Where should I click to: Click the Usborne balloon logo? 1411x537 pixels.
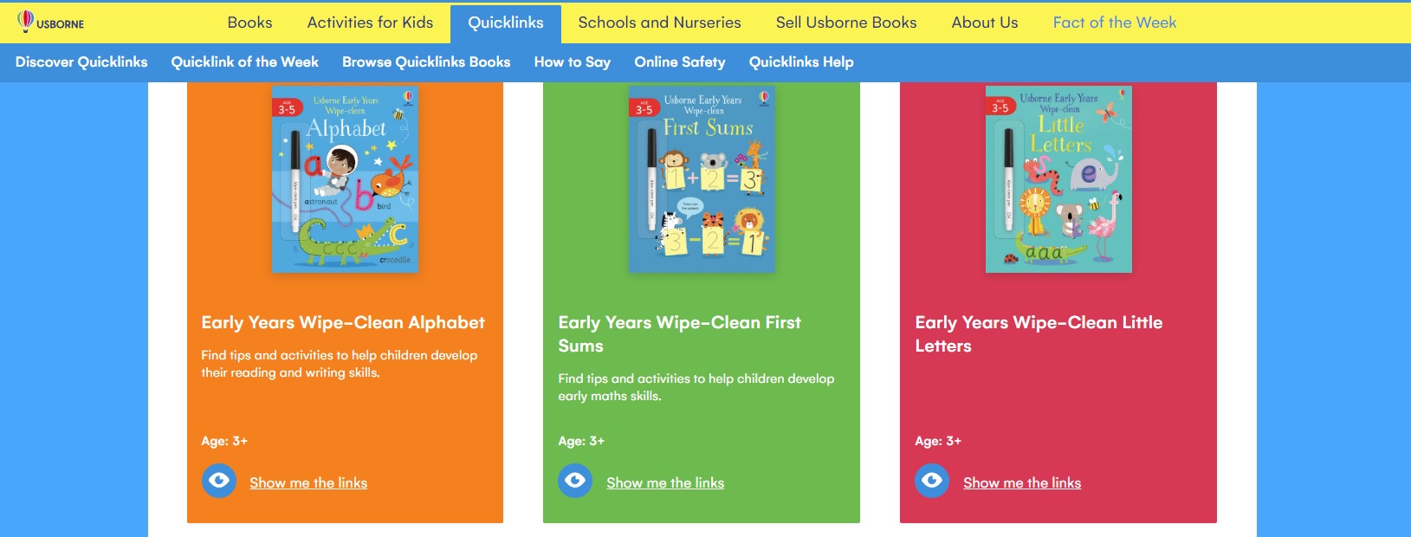point(51,22)
